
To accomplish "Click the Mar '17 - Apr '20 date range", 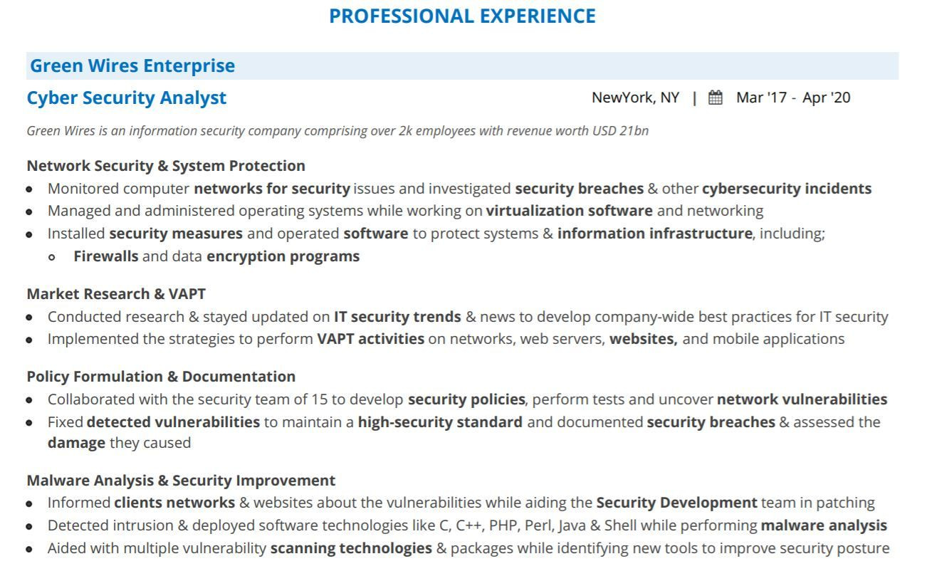I will click(x=793, y=98).
